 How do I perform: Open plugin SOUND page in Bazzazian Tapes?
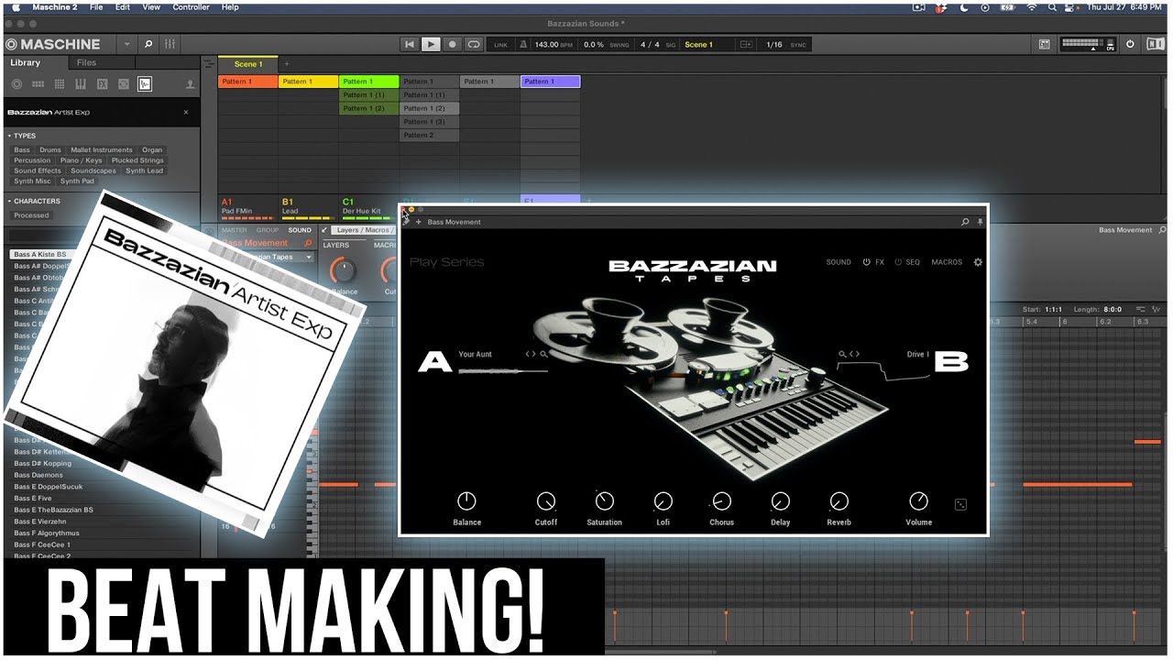839,262
